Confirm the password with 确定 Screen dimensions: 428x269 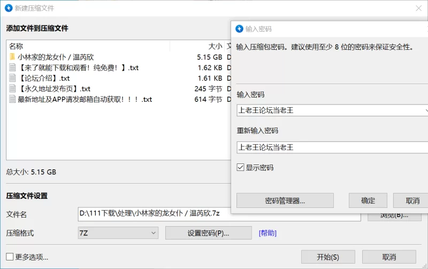368,200
